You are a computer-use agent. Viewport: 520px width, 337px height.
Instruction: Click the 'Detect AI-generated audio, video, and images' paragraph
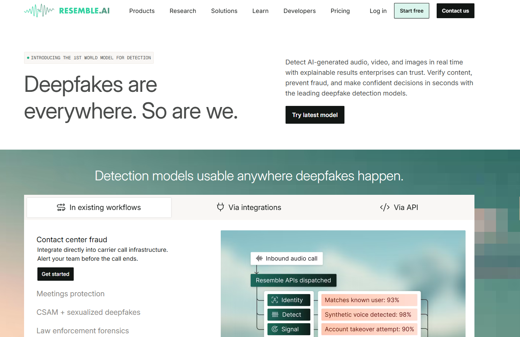379,78
